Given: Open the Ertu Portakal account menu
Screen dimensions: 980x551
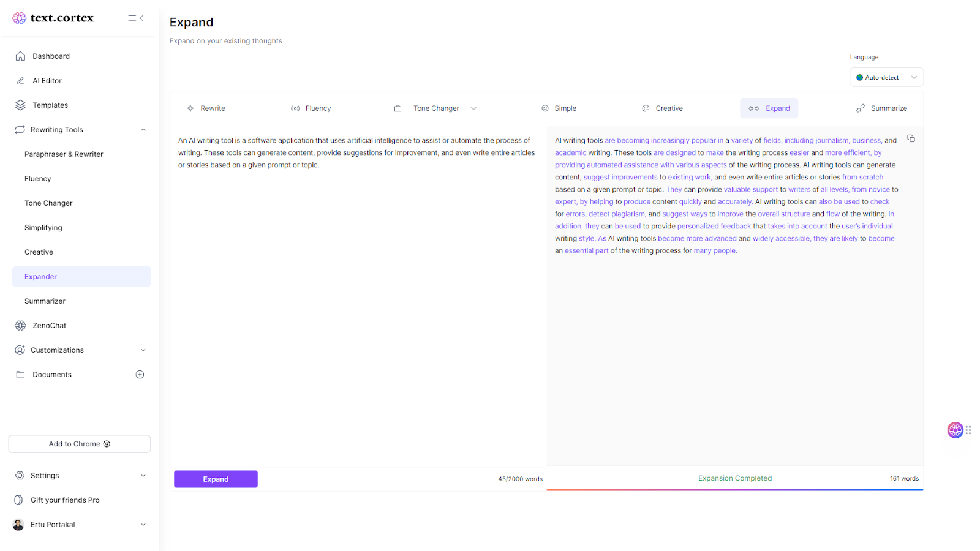Looking at the screenshot, I should point(143,525).
